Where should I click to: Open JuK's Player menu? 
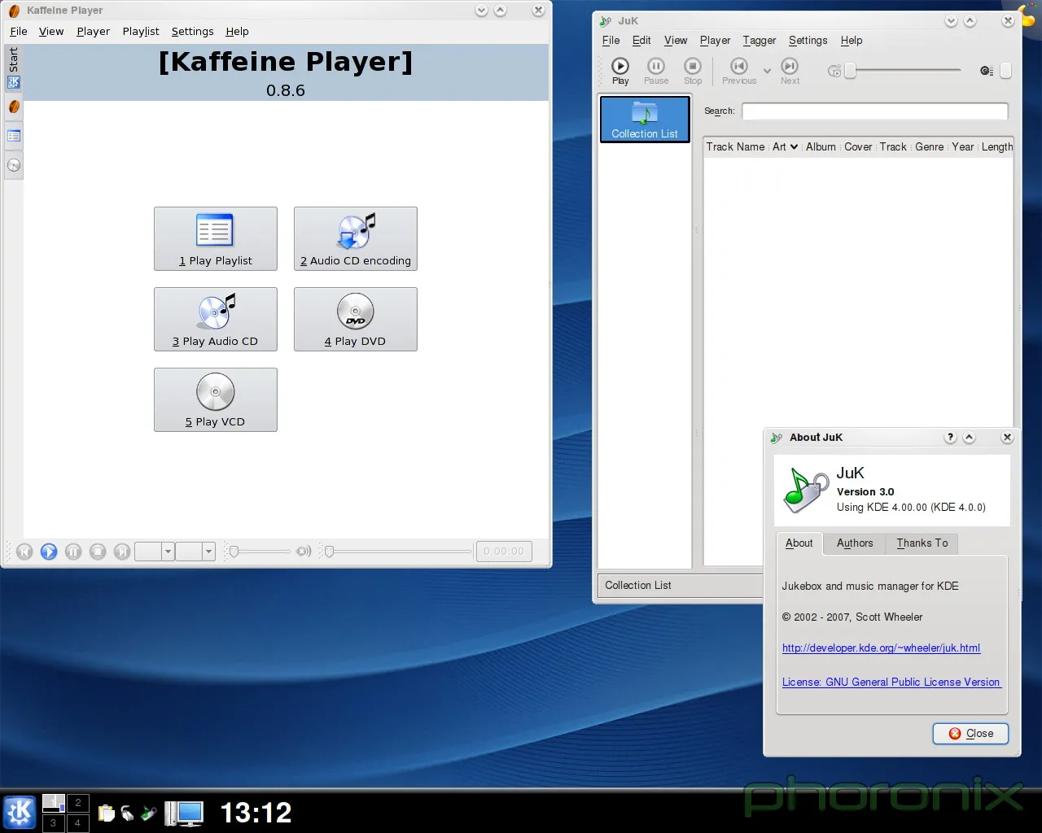[716, 40]
